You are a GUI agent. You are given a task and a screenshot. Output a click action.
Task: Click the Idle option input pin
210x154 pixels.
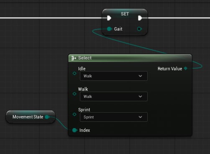[74, 73]
